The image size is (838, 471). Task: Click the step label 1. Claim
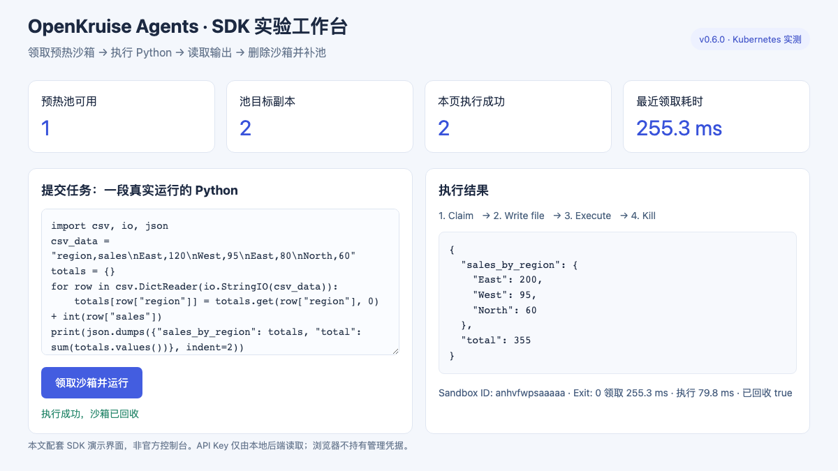[456, 216]
